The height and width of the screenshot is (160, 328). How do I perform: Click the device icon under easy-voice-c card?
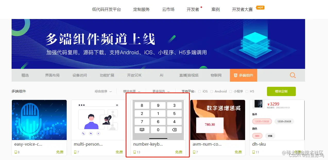16,152
